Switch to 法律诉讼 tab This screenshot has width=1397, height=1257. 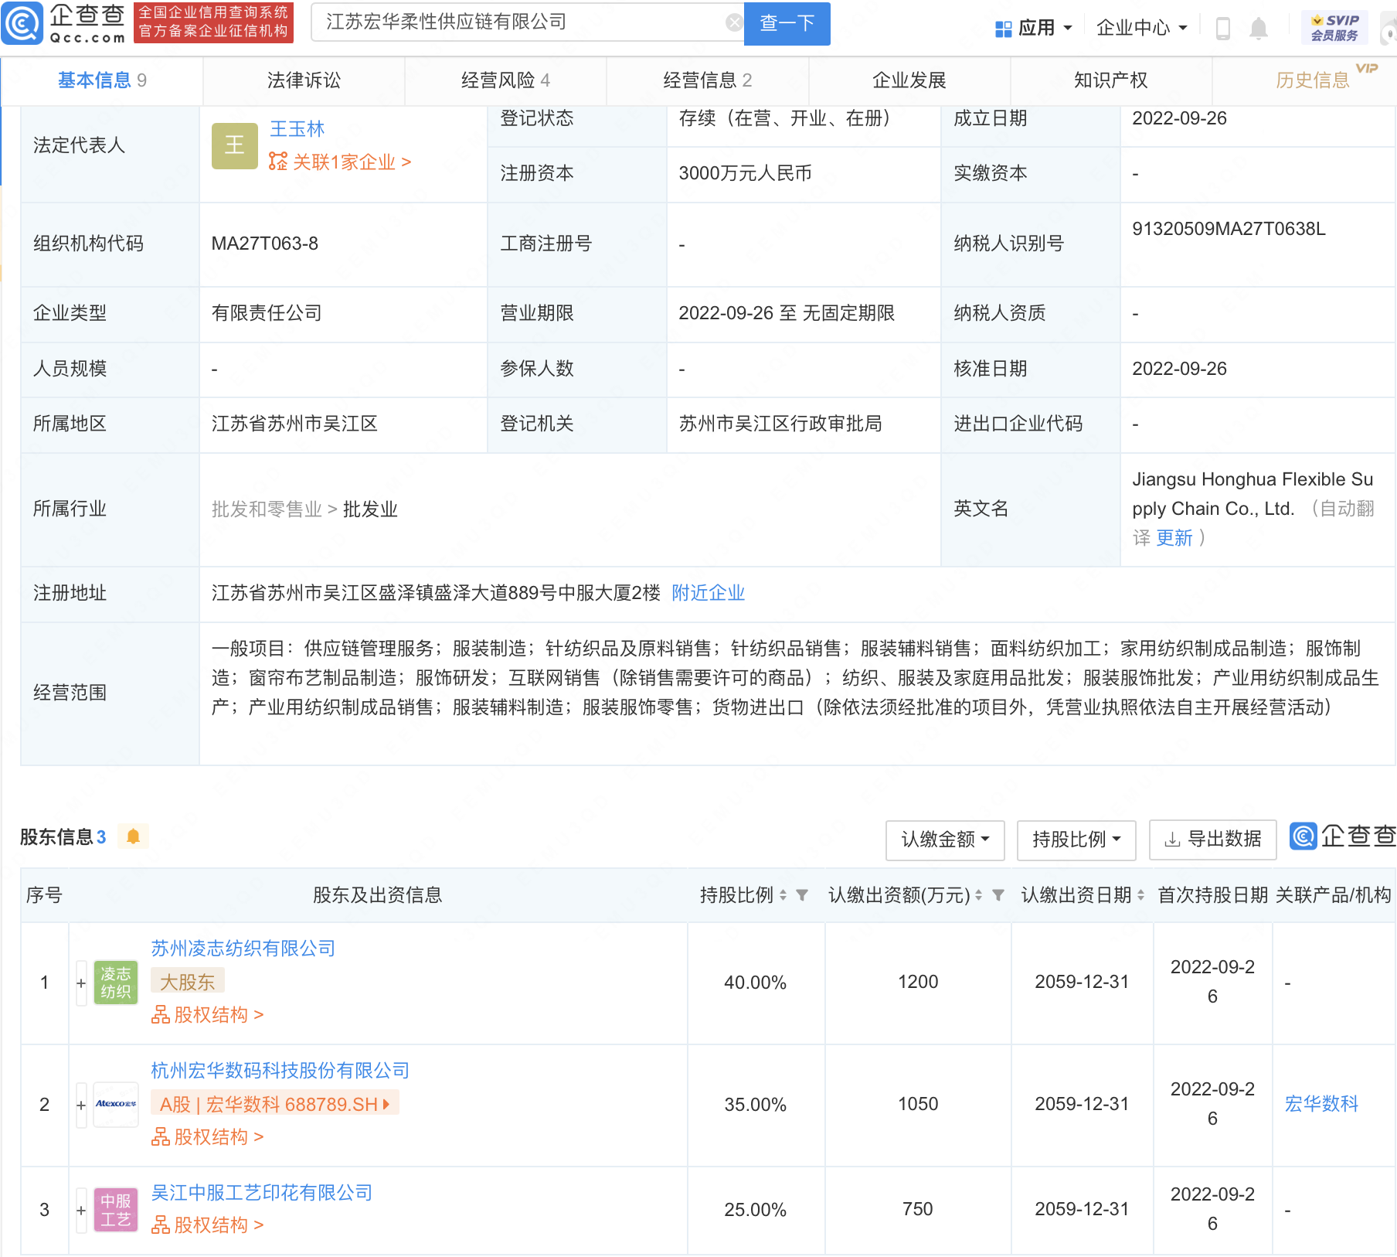(x=304, y=80)
